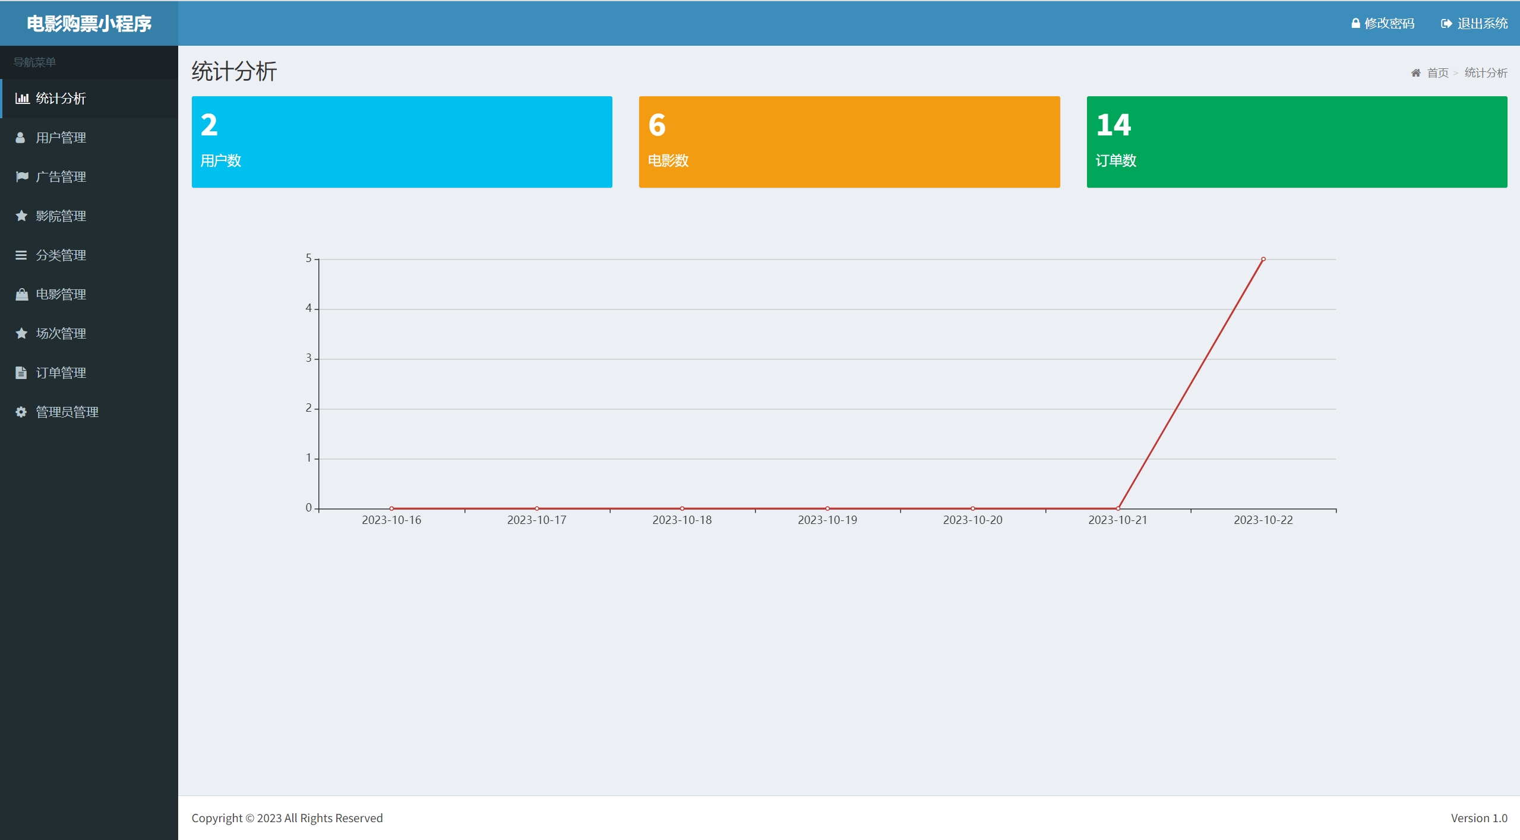Click the flag icon for 广告管理
The image size is (1520, 840).
[22, 176]
